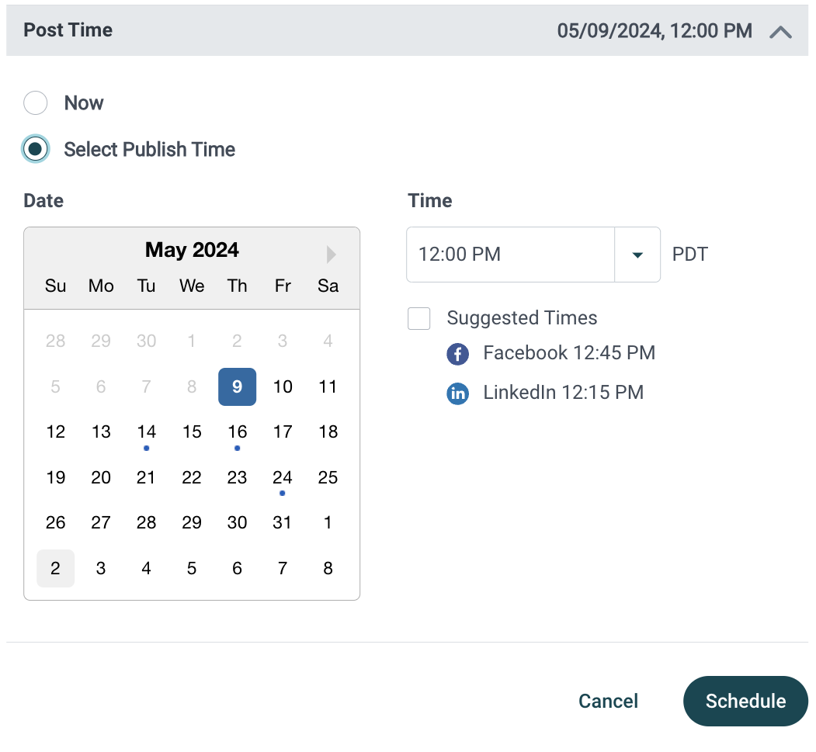
Task: Select the 19th in calendar
Action: (x=56, y=477)
